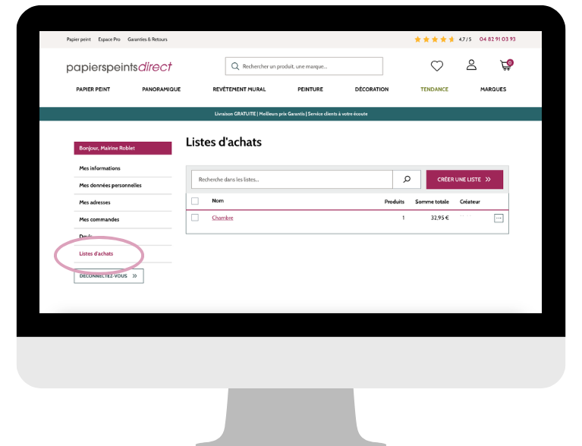Click the papierspeintsdirect logo
The height and width of the screenshot is (446, 582).
[119, 67]
